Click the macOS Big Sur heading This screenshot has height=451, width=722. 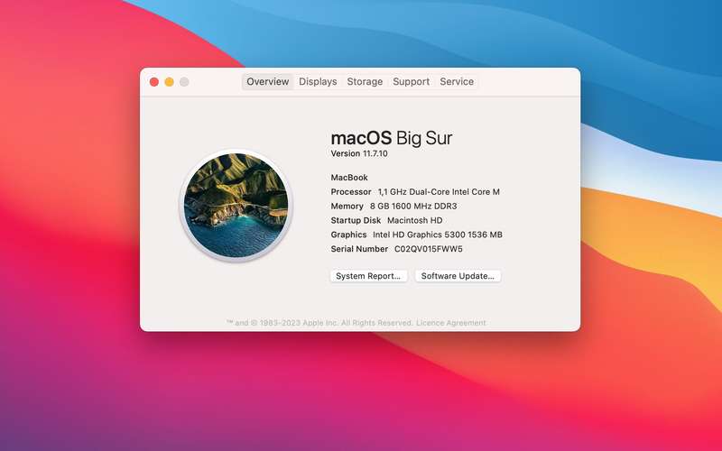392,138
